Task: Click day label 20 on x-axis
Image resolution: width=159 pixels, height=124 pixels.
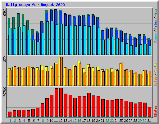Action: 98,121
